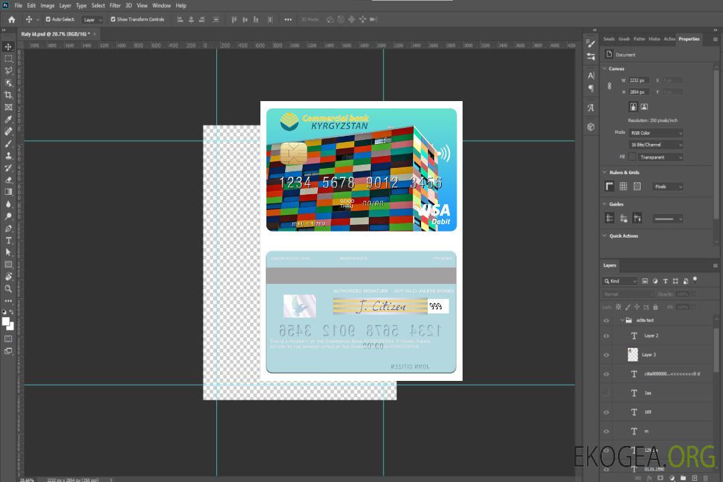Edit the canvas Width field

click(639, 80)
